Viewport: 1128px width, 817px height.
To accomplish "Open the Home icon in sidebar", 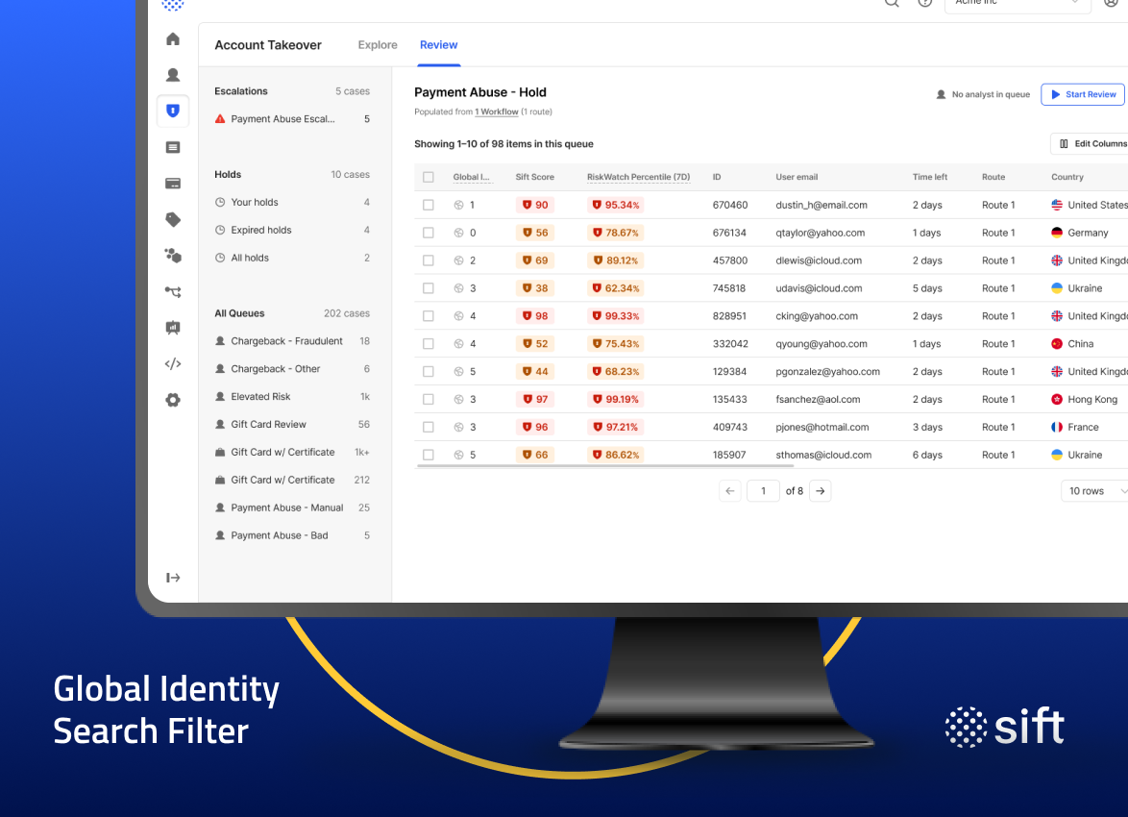I will coord(173,38).
